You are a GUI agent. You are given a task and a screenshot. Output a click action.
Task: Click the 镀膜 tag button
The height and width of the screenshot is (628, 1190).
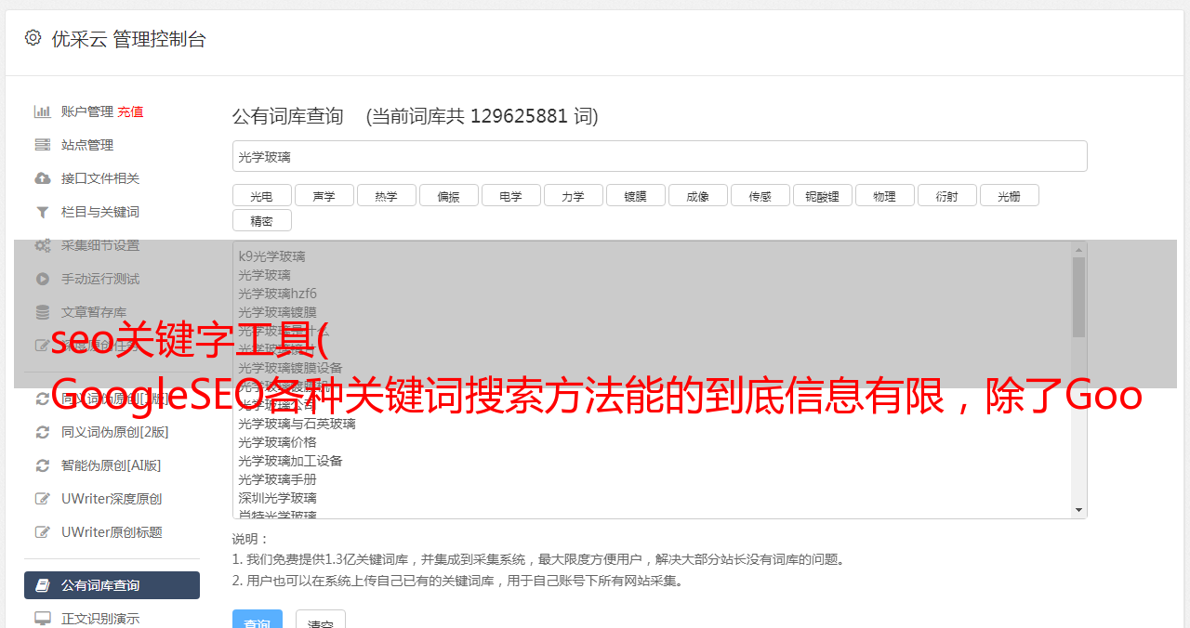(x=636, y=196)
